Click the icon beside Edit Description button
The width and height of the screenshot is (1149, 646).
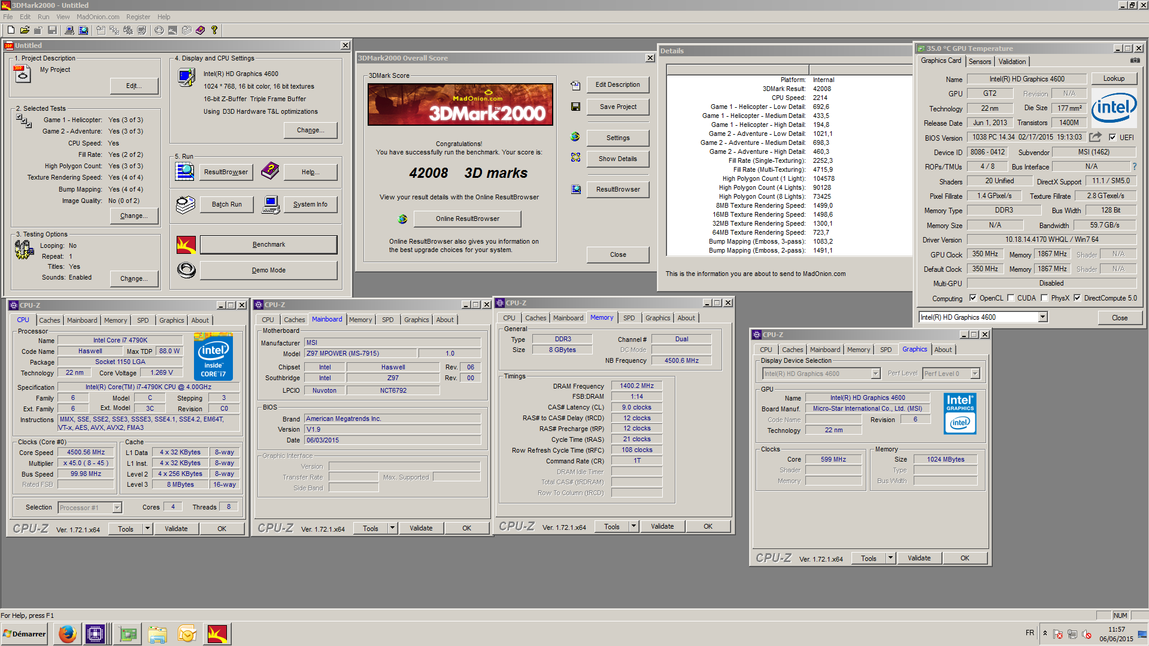coord(575,86)
